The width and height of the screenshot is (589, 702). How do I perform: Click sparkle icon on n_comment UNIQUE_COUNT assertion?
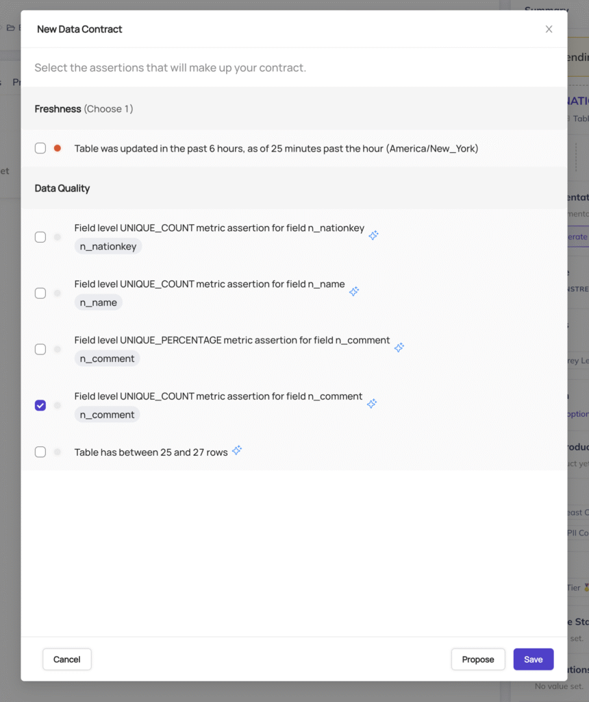(x=373, y=404)
